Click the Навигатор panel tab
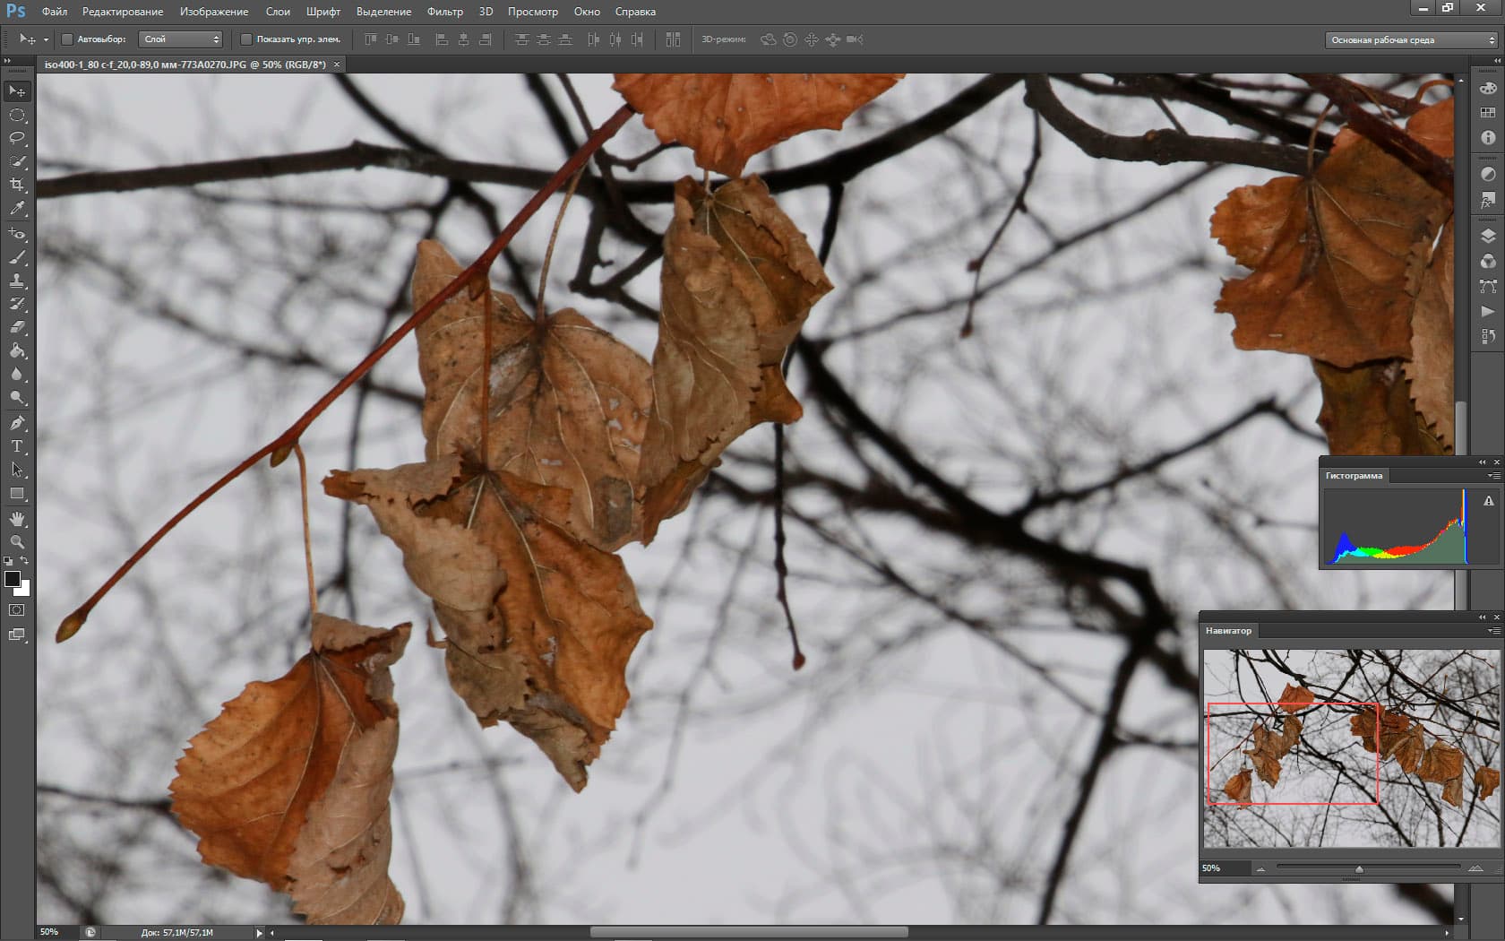The height and width of the screenshot is (941, 1505). (x=1228, y=631)
